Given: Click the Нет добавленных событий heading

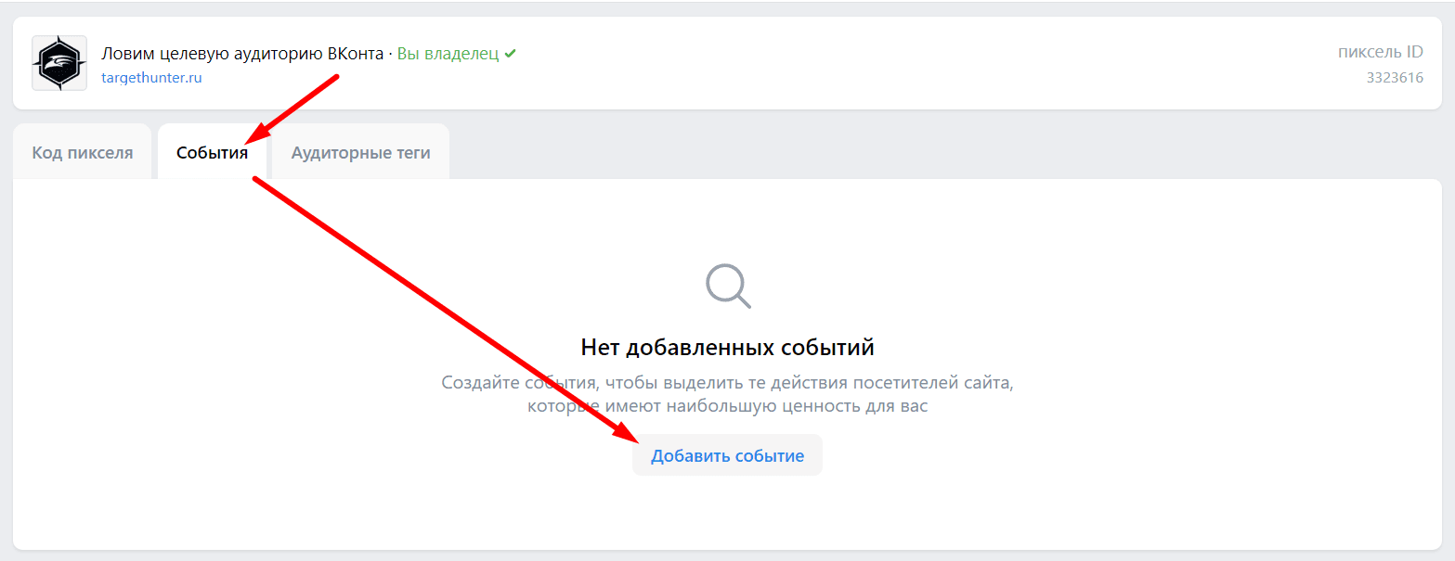Looking at the screenshot, I should (727, 346).
